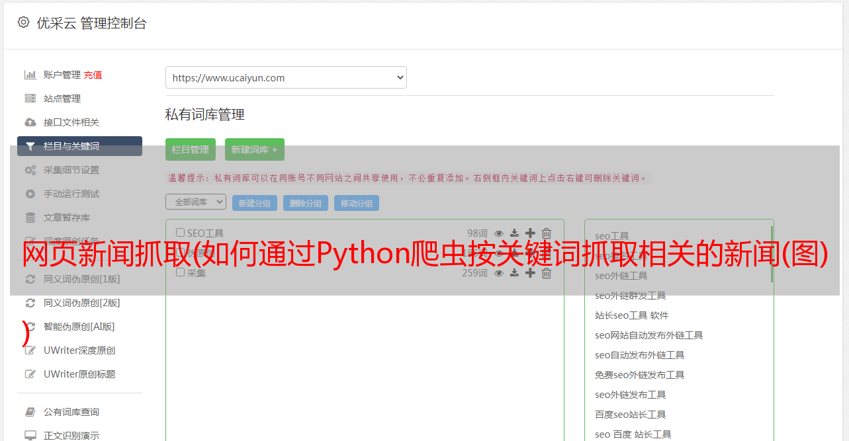Screen dimensions: 849x441
Task: Click the 新建分组 button
Action: point(255,203)
